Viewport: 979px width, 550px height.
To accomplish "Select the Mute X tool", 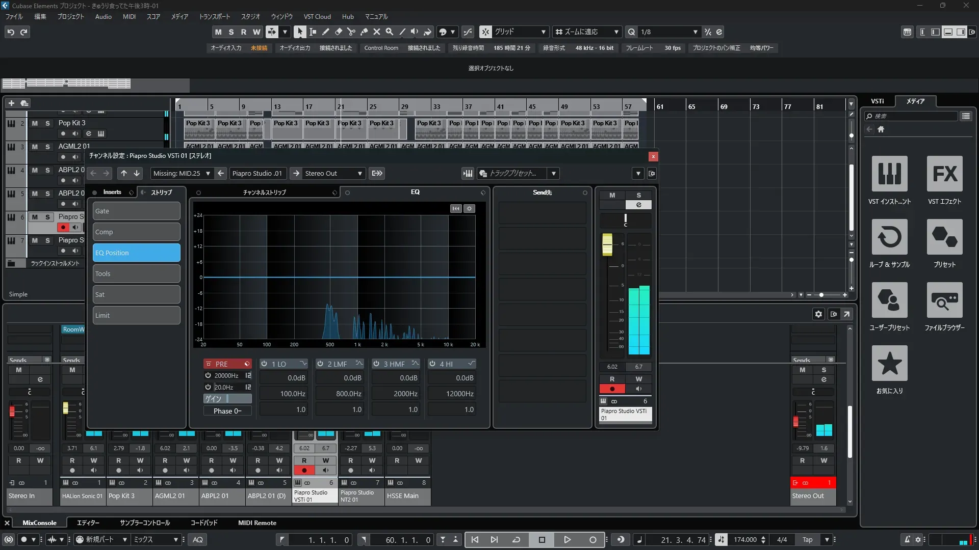I will click(376, 32).
